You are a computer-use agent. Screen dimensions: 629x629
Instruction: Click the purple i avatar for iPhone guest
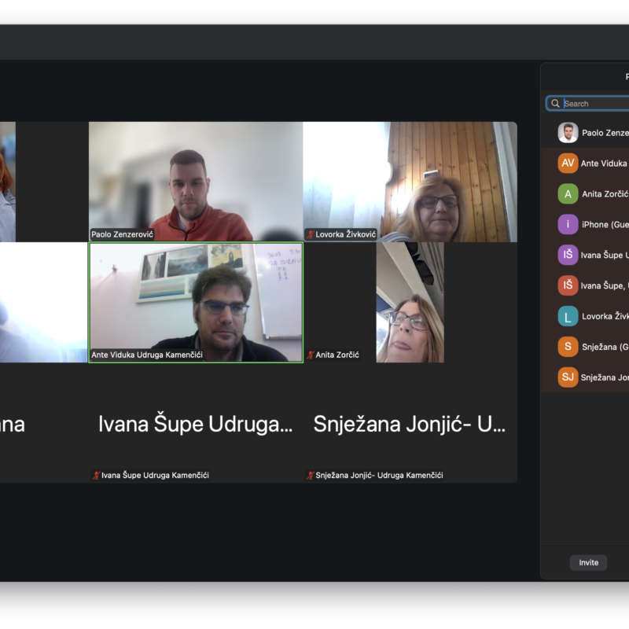point(568,224)
